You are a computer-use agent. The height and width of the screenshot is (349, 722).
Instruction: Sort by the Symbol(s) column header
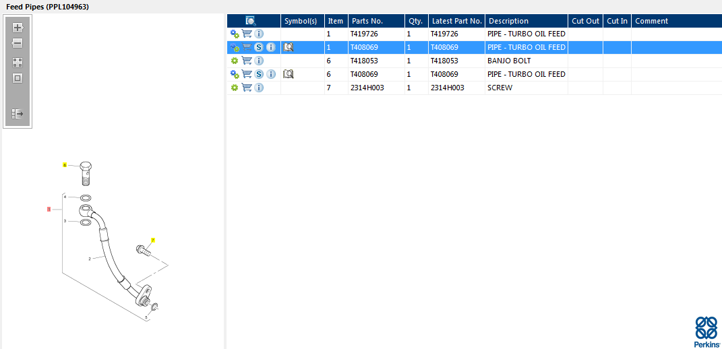click(303, 21)
